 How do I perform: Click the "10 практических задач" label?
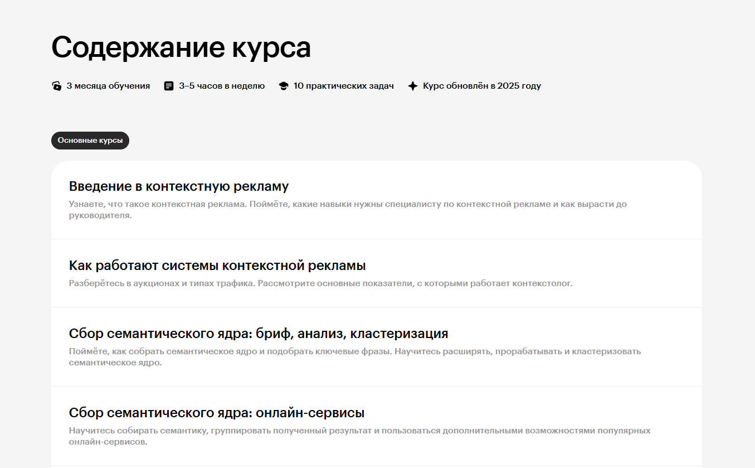[x=344, y=85]
